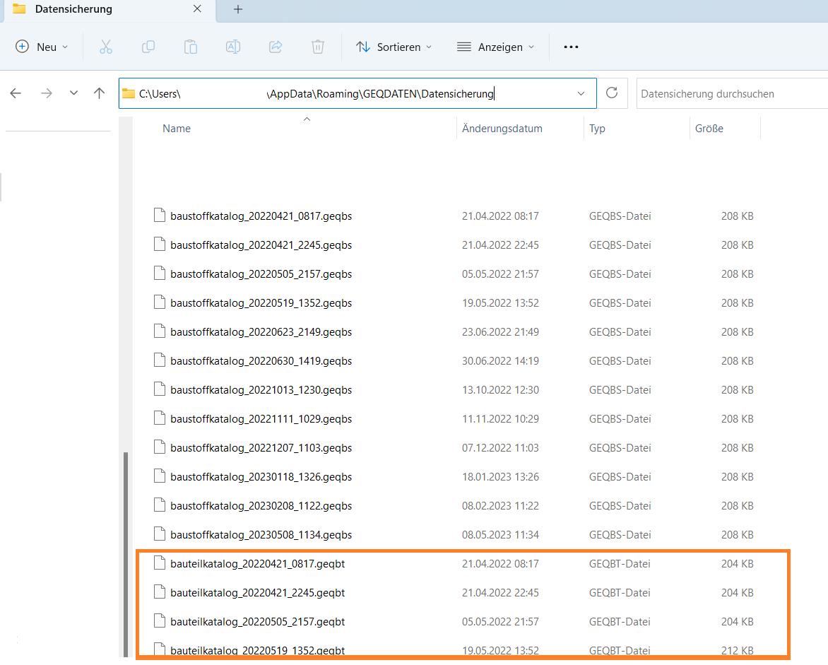828x665 pixels.
Task: Click the Cut scissors icon
Action: coord(106,47)
